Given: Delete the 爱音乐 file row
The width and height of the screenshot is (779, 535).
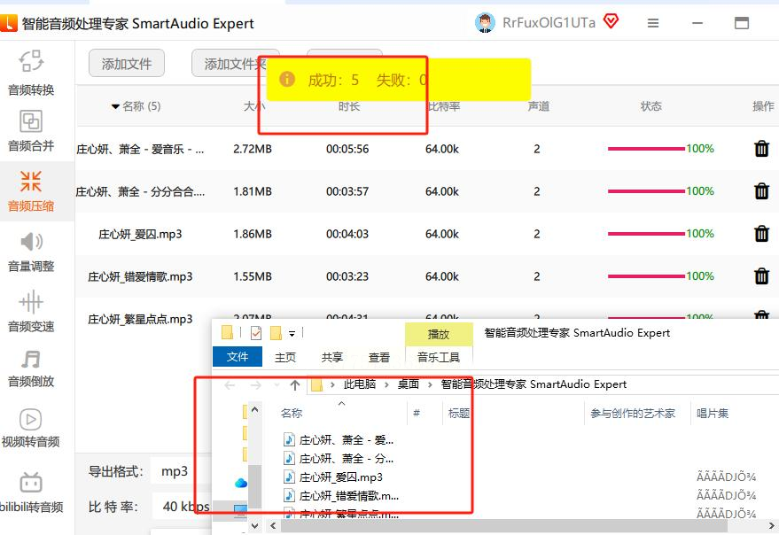Looking at the screenshot, I should 761,149.
